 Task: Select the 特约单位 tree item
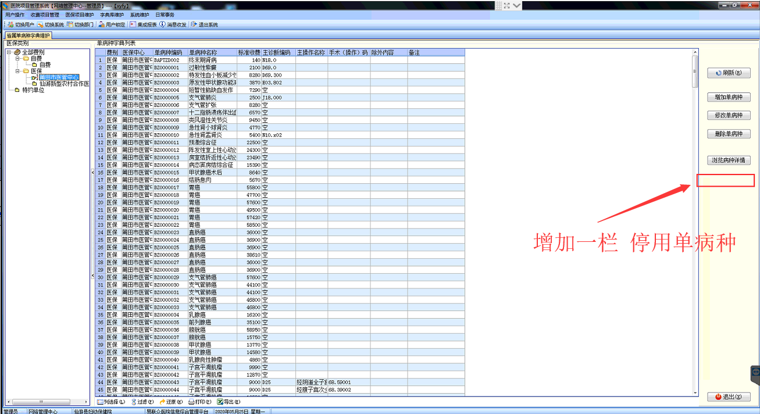33,90
